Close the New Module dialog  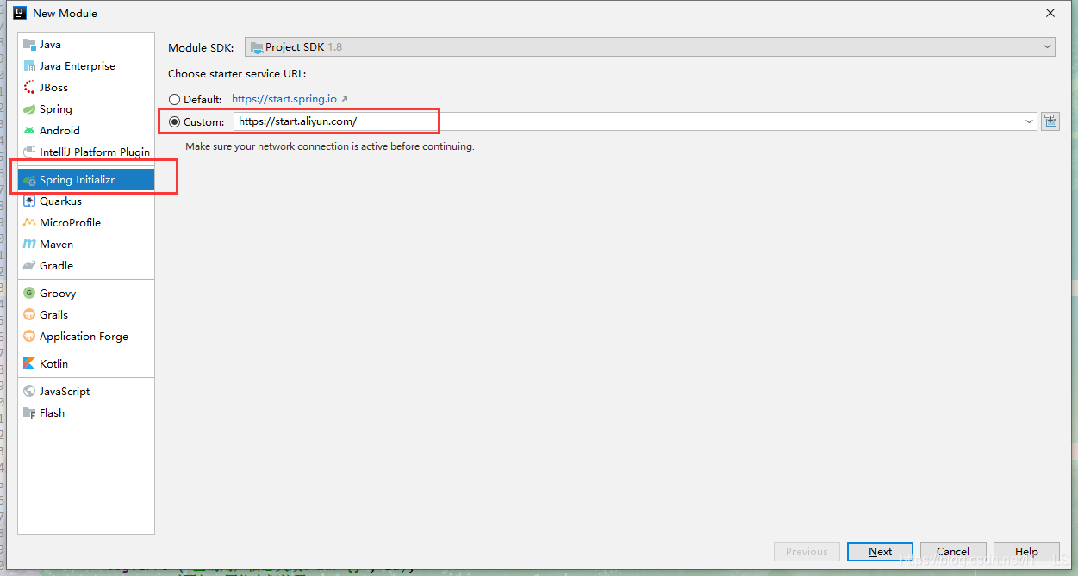[1050, 13]
